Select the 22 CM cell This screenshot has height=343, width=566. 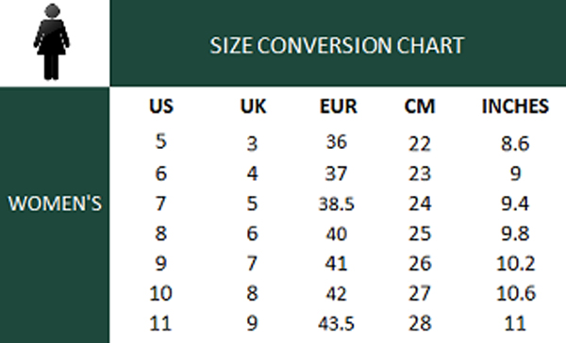click(x=420, y=144)
